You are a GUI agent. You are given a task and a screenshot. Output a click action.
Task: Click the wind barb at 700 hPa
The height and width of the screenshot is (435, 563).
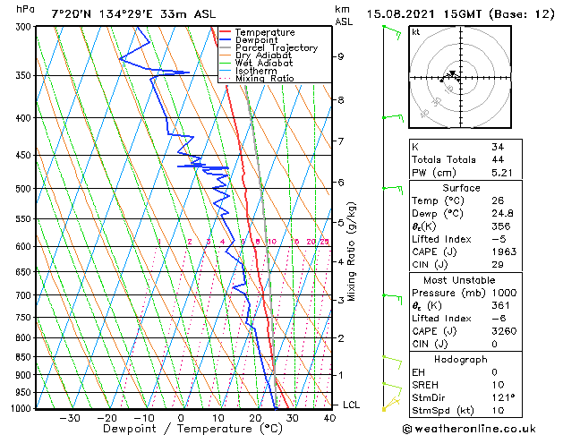(392, 298)
